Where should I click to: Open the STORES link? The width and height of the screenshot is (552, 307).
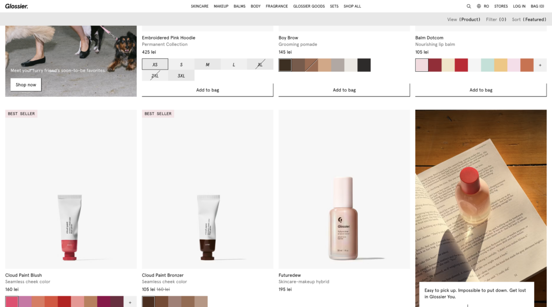[501, 6]
